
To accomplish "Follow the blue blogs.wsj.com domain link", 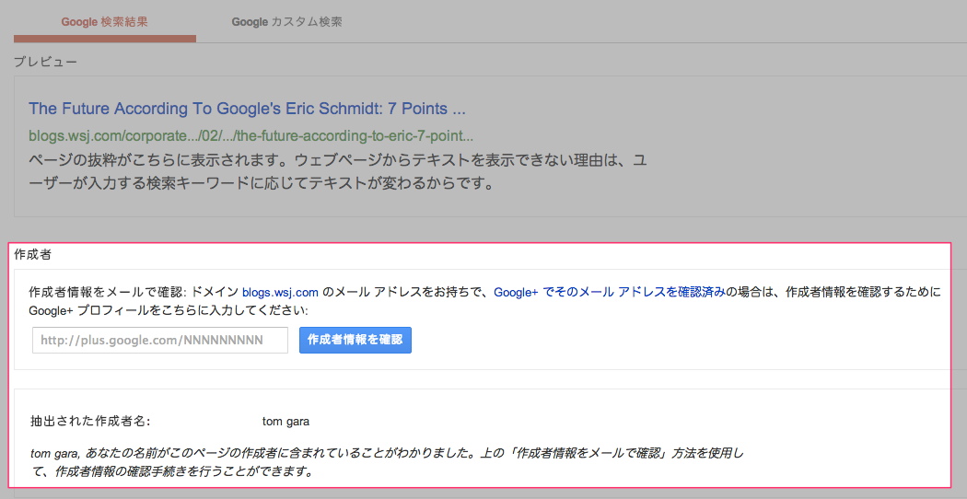I will (x=280, y=292).
